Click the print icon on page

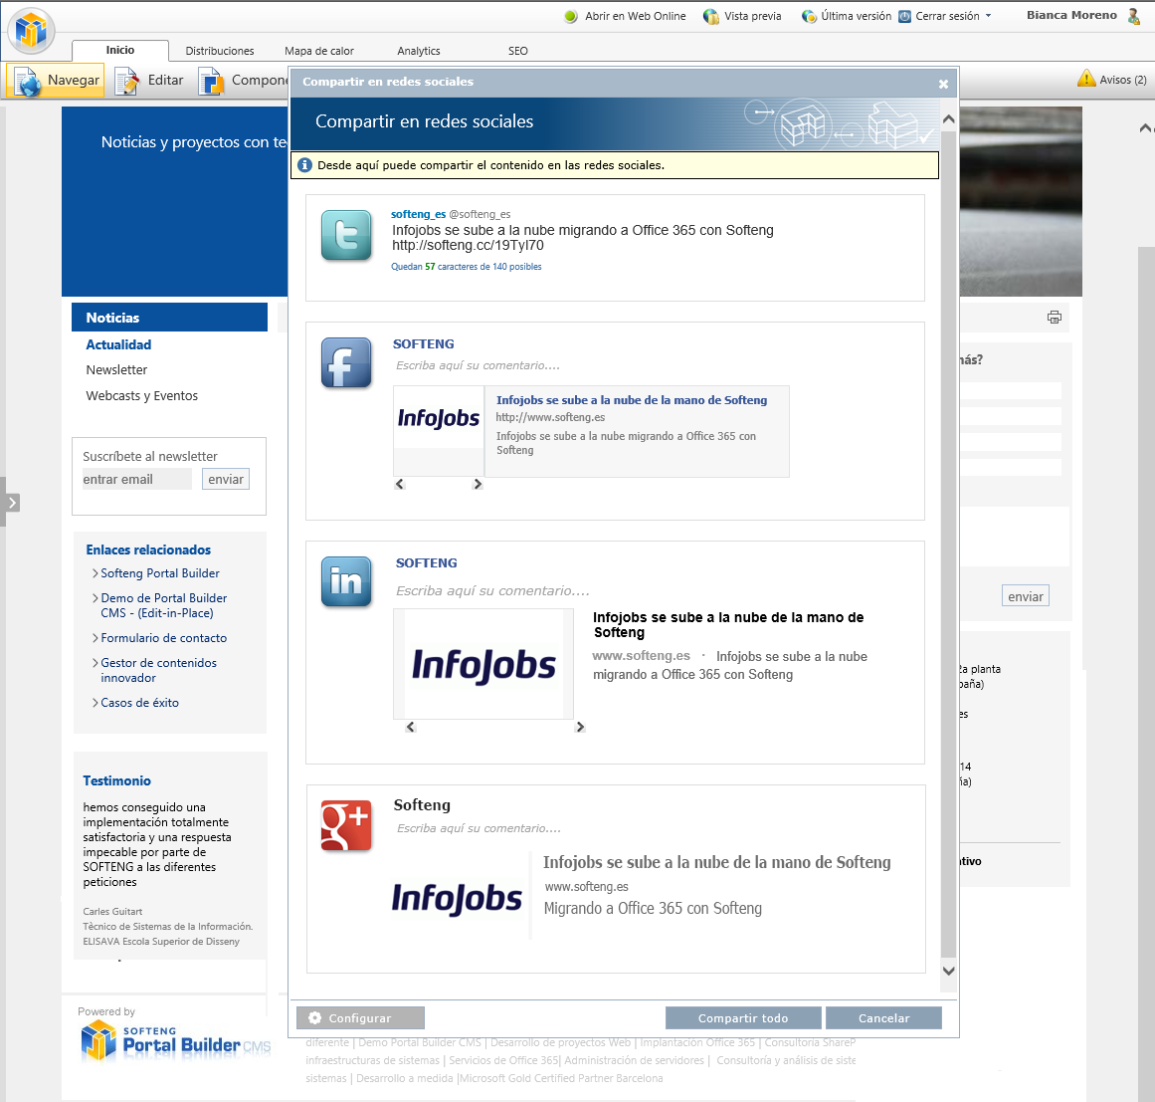coord(1054,318)
